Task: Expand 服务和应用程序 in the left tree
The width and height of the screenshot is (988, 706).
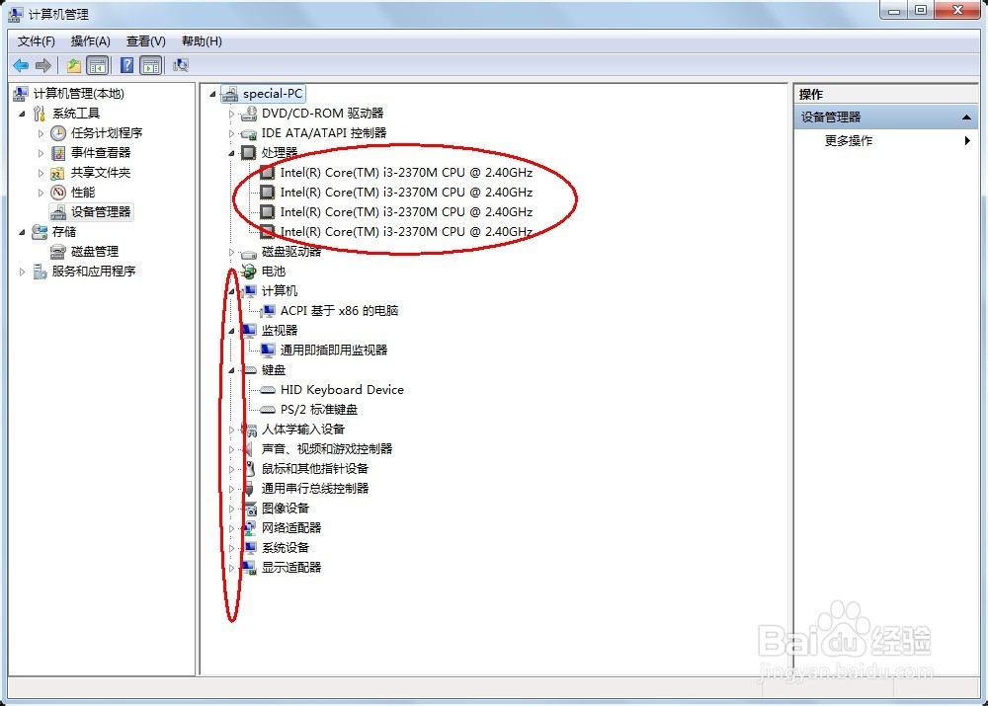Action: 23,272
